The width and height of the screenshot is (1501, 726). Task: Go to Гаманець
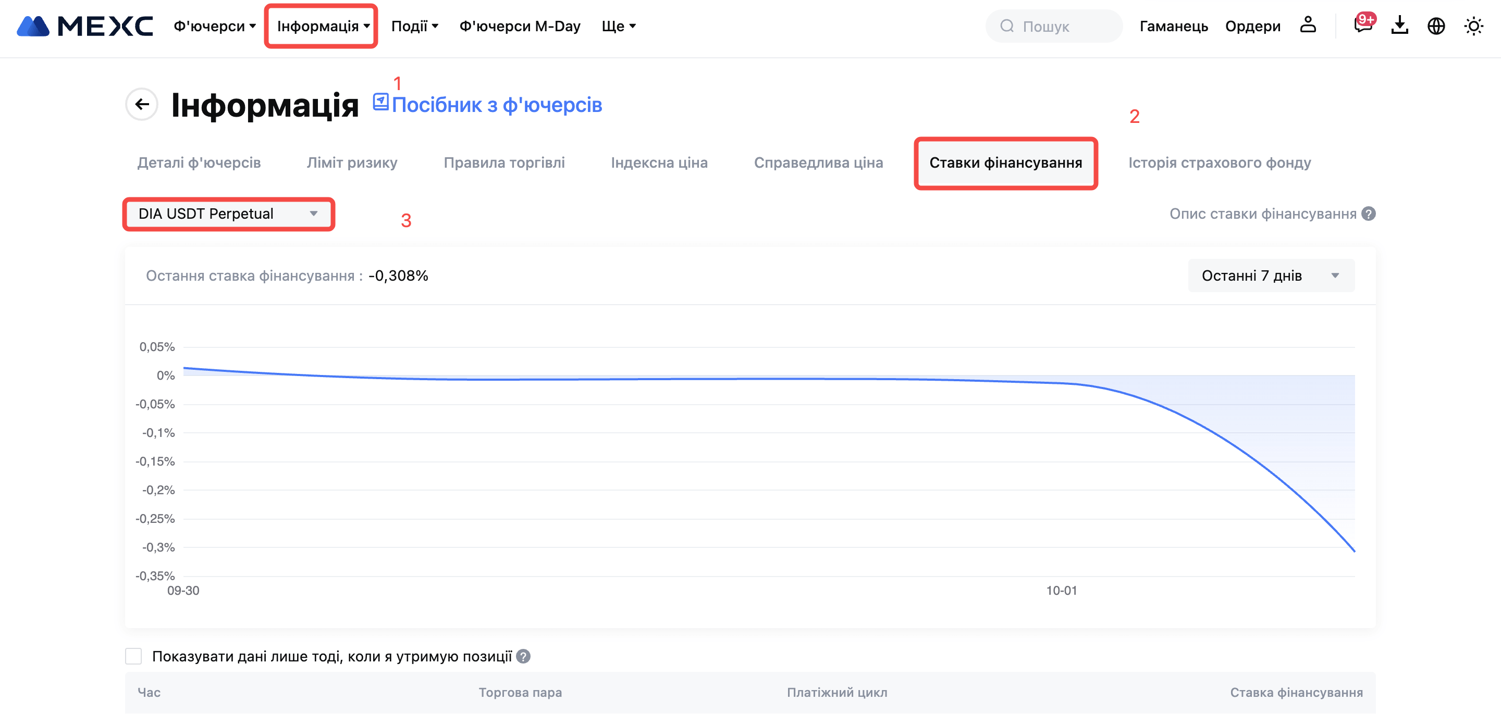click(x=1174, y=26)
